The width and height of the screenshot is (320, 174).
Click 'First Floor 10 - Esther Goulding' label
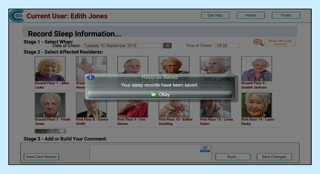coord(176,121)
